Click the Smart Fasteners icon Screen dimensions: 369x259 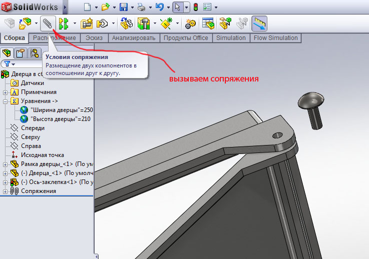tap(87, 23)
